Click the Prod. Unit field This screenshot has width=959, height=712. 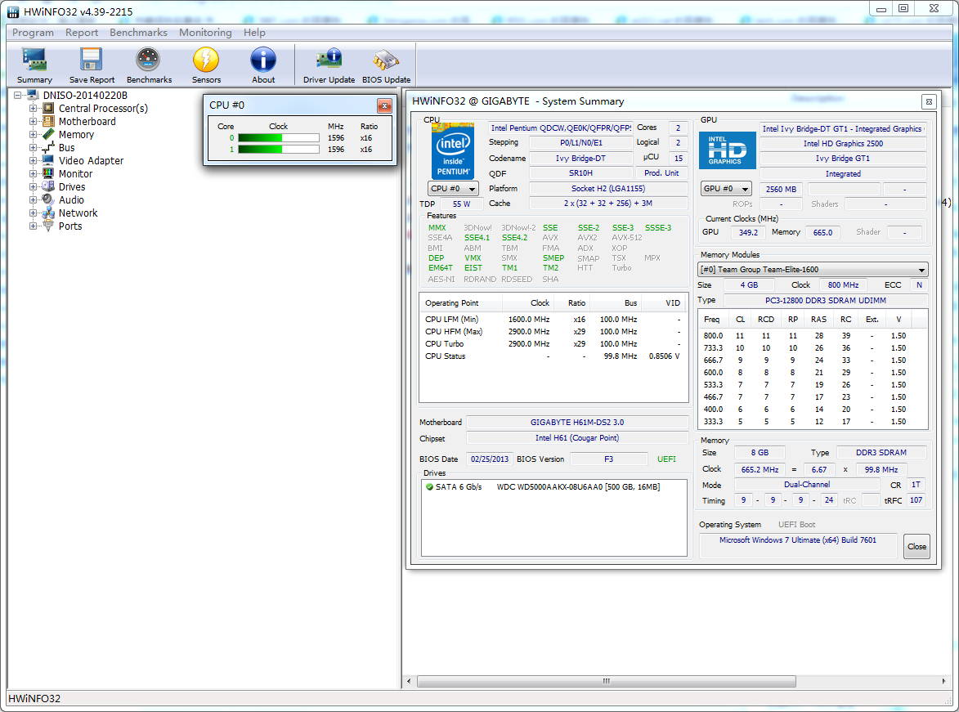point(661,173)
